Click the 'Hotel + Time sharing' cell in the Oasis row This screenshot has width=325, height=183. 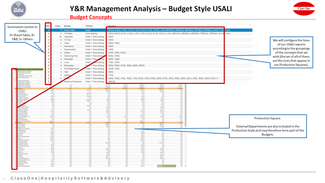pyautogui.click(x=95, y=43)
